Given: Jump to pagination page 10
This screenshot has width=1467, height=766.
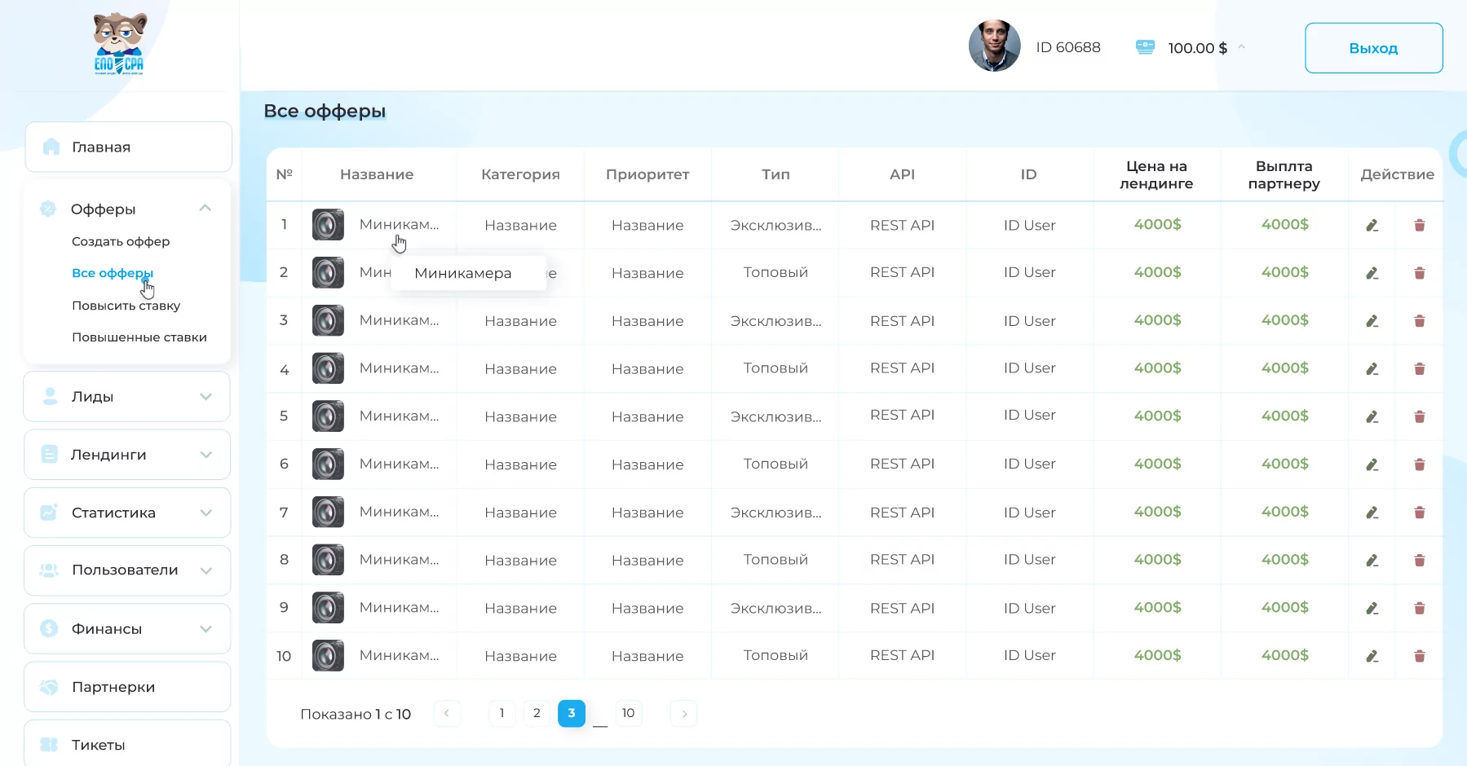Looking at the screenshot, I should point(629,713).
